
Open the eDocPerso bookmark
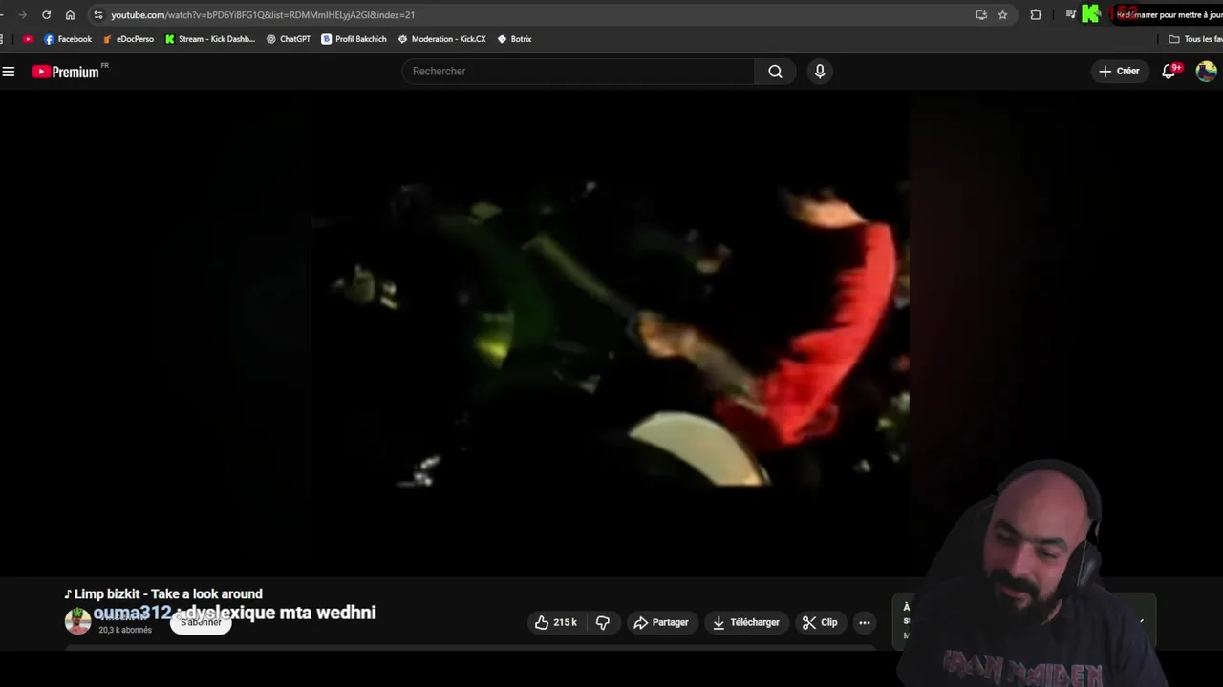click(x=128, y=39)
